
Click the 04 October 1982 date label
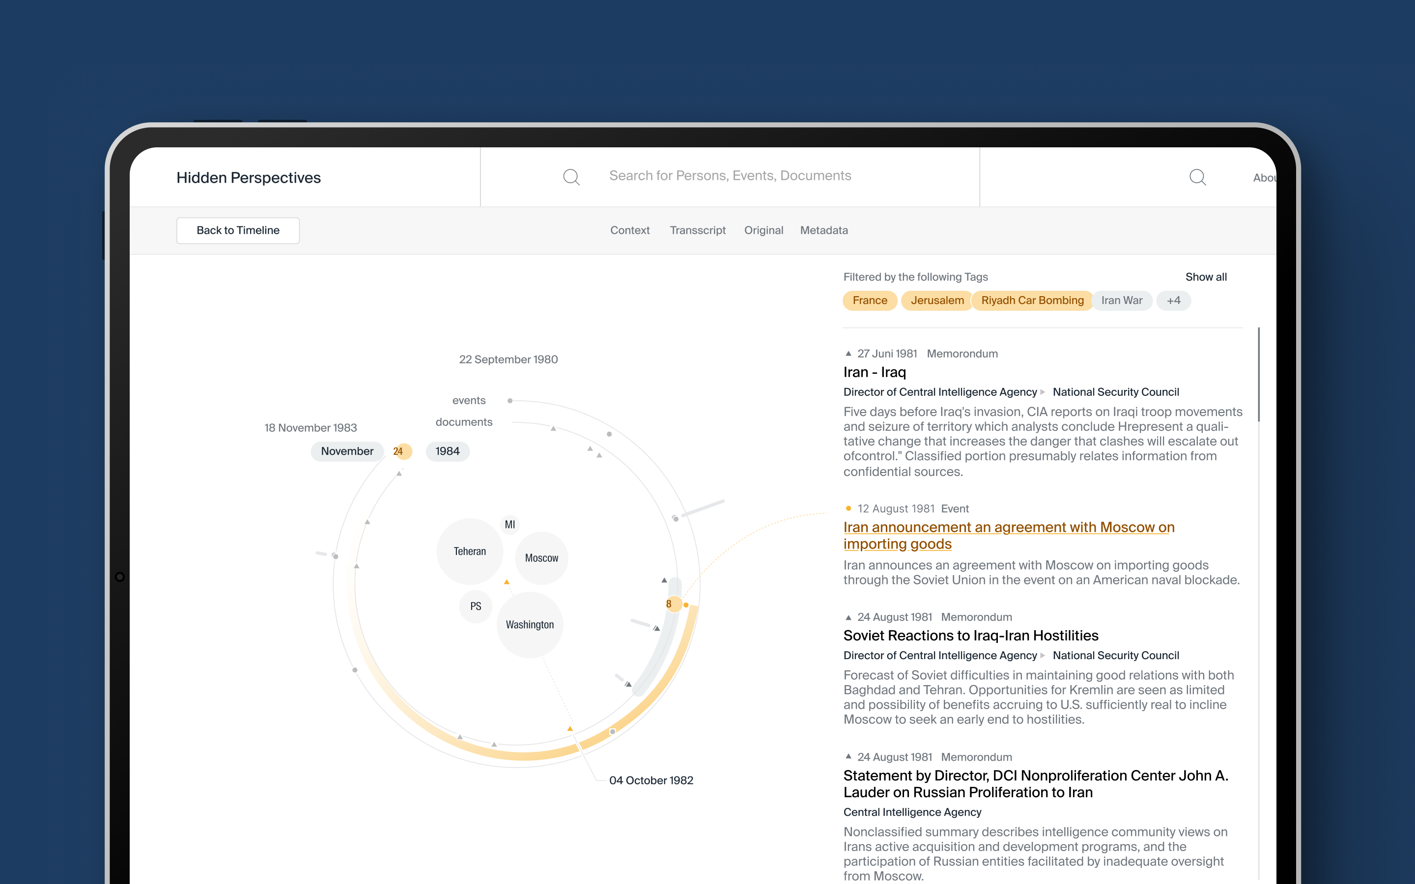point(651,780)
